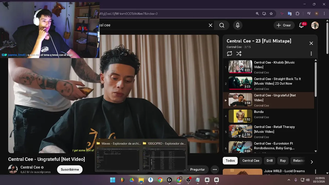Open YouTube notifications bell
329x185 pixels.
[301, 25]
